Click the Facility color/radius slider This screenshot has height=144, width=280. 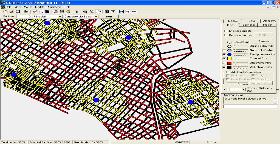point(241,55)
